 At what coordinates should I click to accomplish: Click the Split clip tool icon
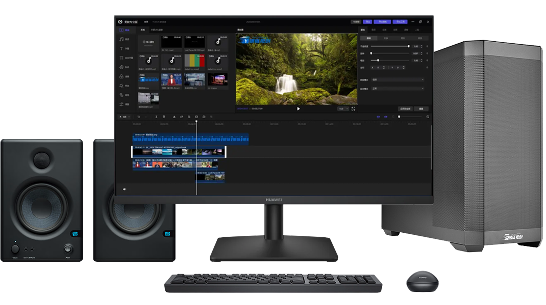point(156,117)
